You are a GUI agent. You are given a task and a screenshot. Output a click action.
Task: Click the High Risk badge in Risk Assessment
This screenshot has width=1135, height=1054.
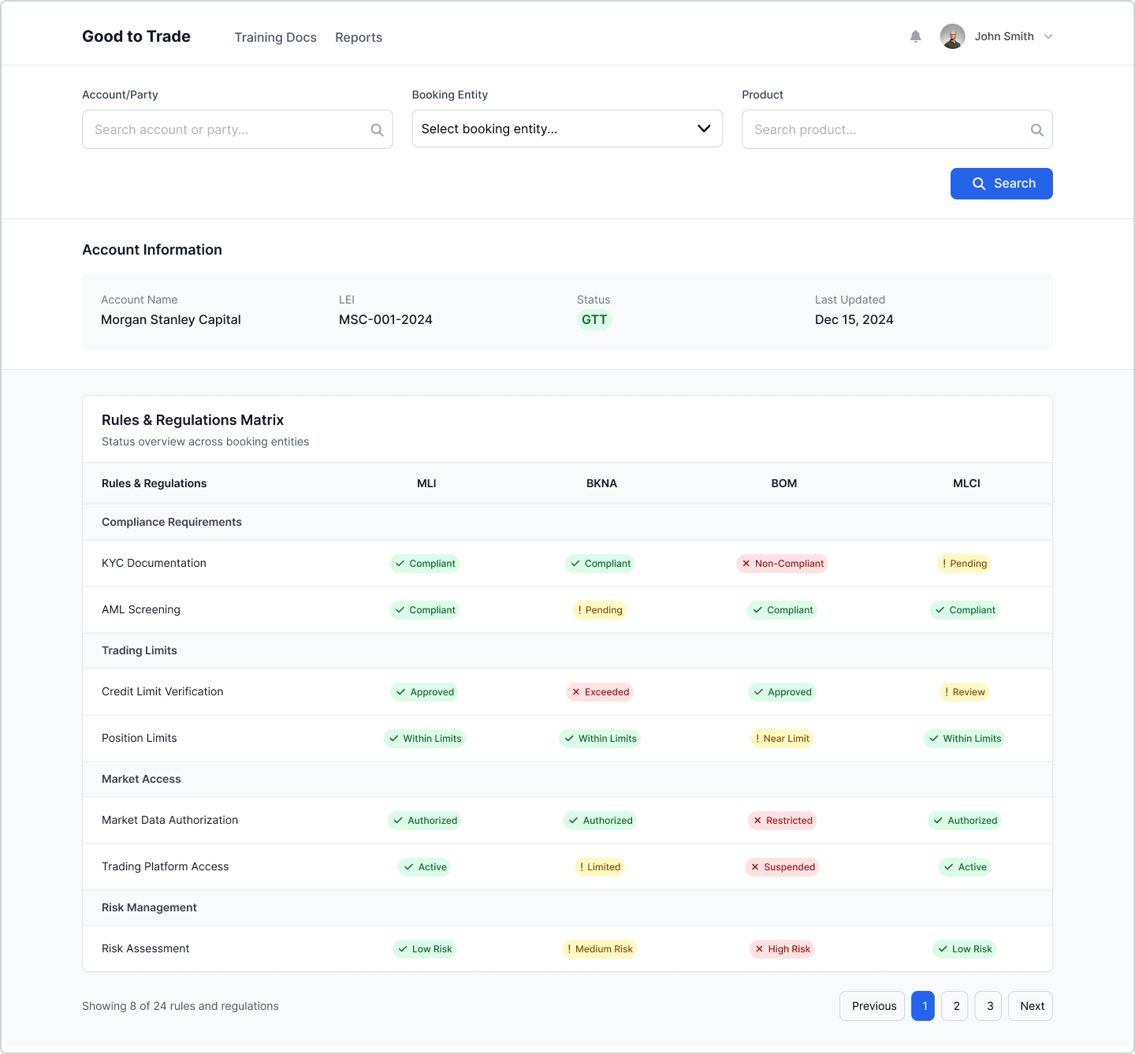[x=782, y=949]
